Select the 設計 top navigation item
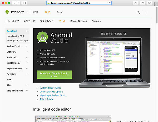The width and height of the screenshot is (158, 122). click(36, 12)
